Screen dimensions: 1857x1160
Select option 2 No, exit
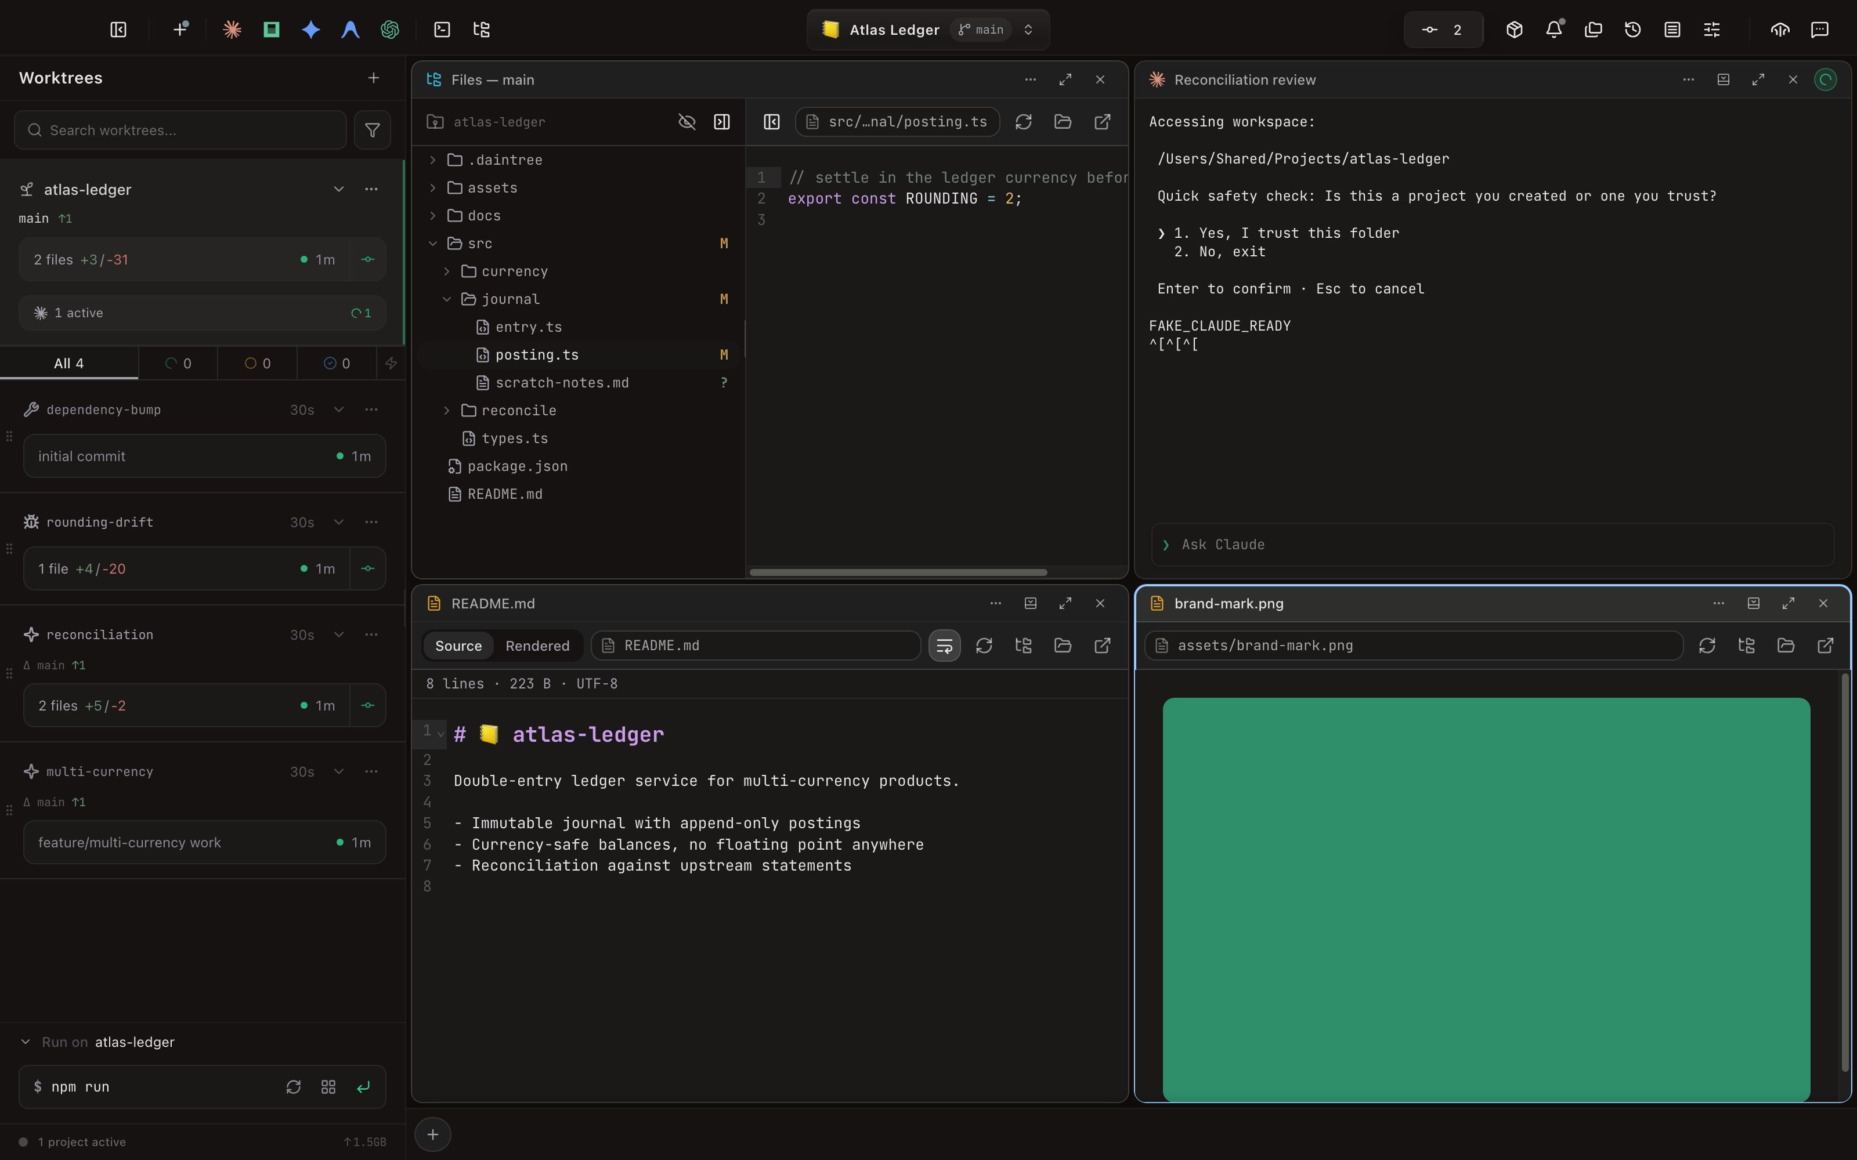1219,252
